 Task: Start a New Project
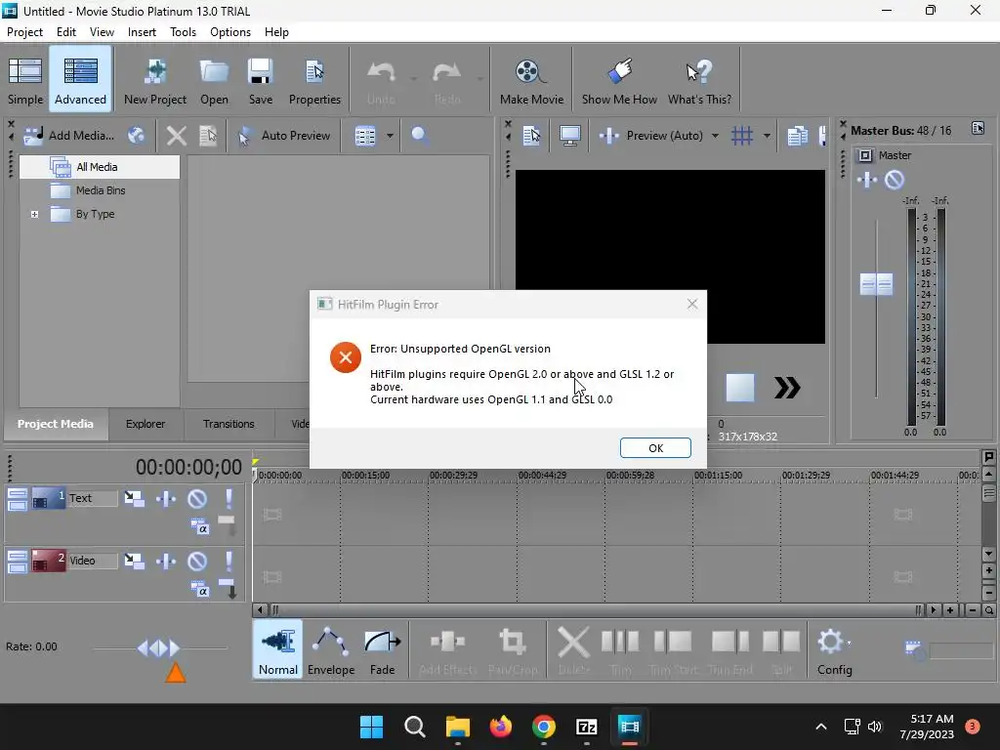(x=155, y=80)
